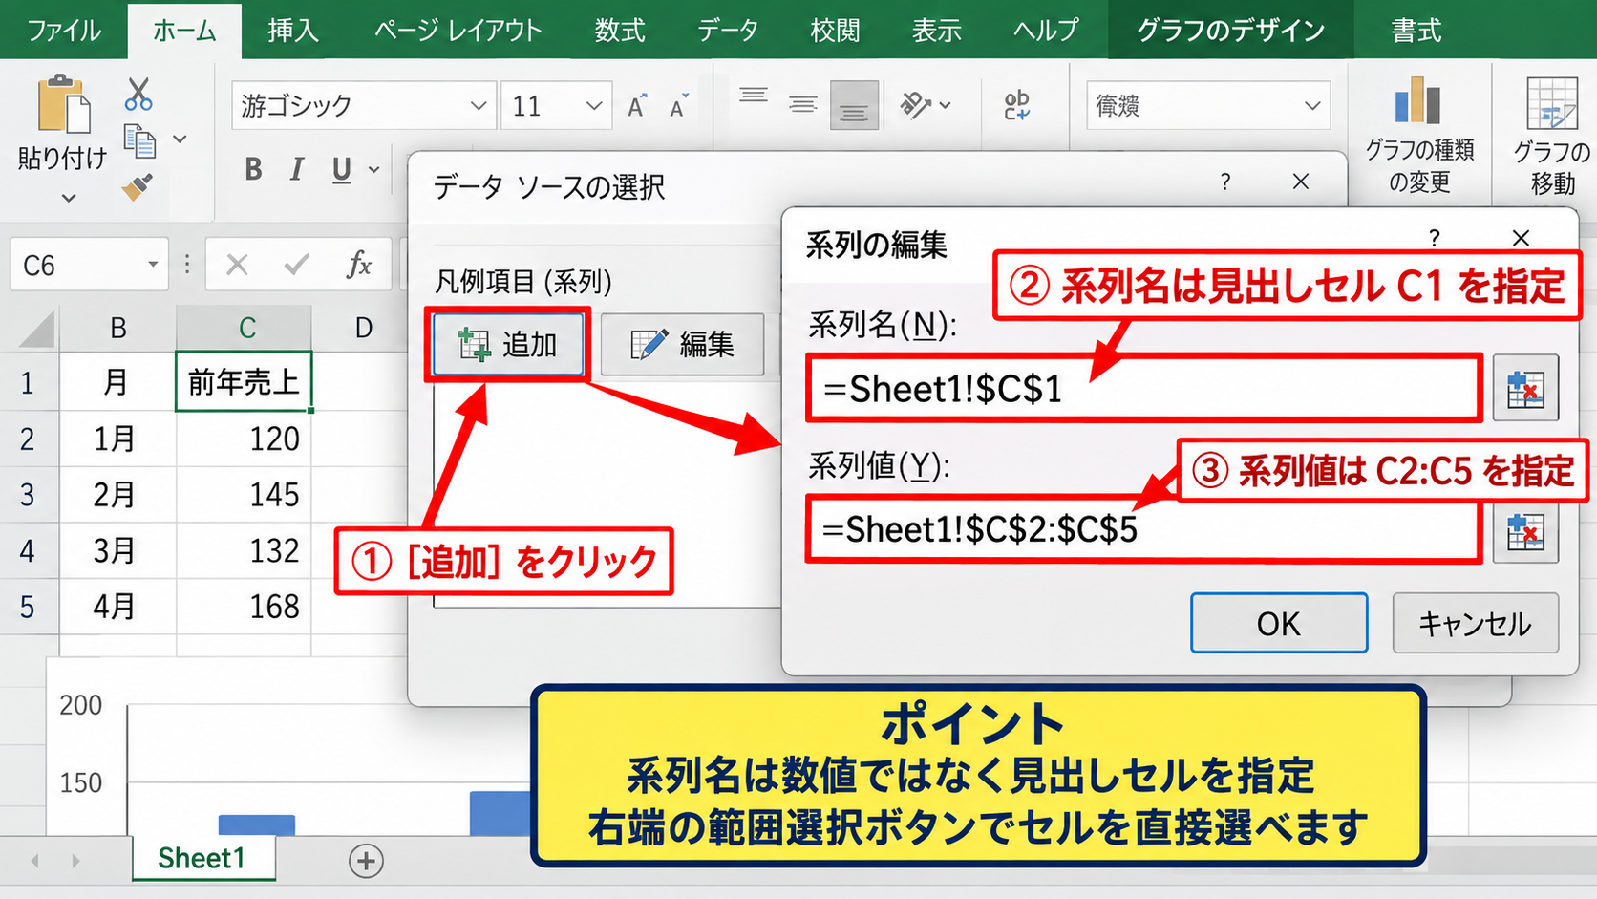Open the number format dropdown

pyautogui.click(x=1312, y=105)
